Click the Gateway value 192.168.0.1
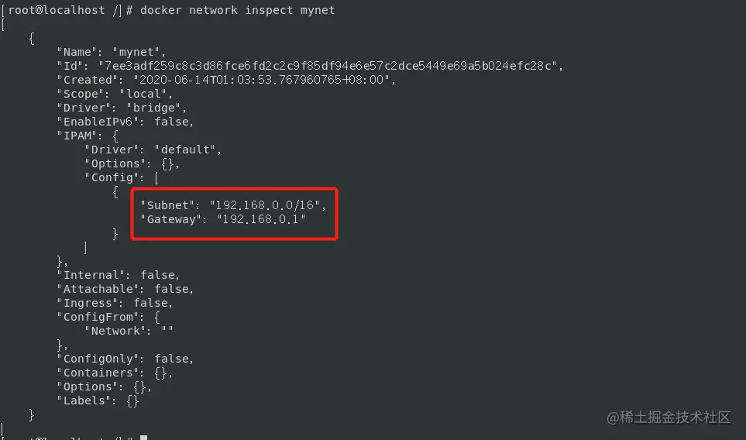 [x=264, y=220]
